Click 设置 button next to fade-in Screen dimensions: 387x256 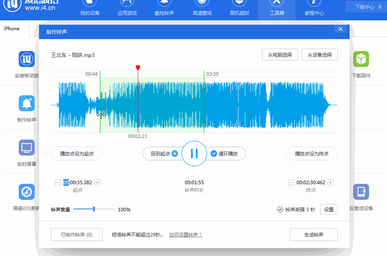click(x=329, y=209)
